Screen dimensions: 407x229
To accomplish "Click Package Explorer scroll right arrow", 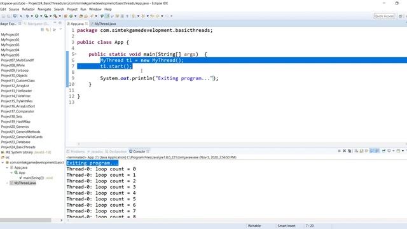I will tap(62, 220).
